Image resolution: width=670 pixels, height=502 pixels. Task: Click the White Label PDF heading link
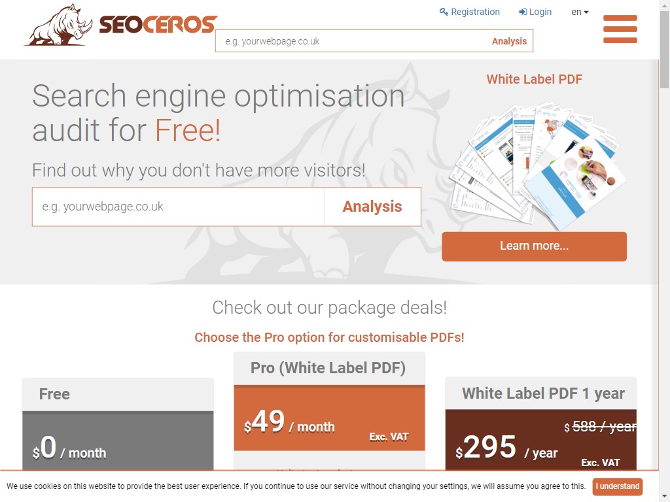(x=534, y=79)
